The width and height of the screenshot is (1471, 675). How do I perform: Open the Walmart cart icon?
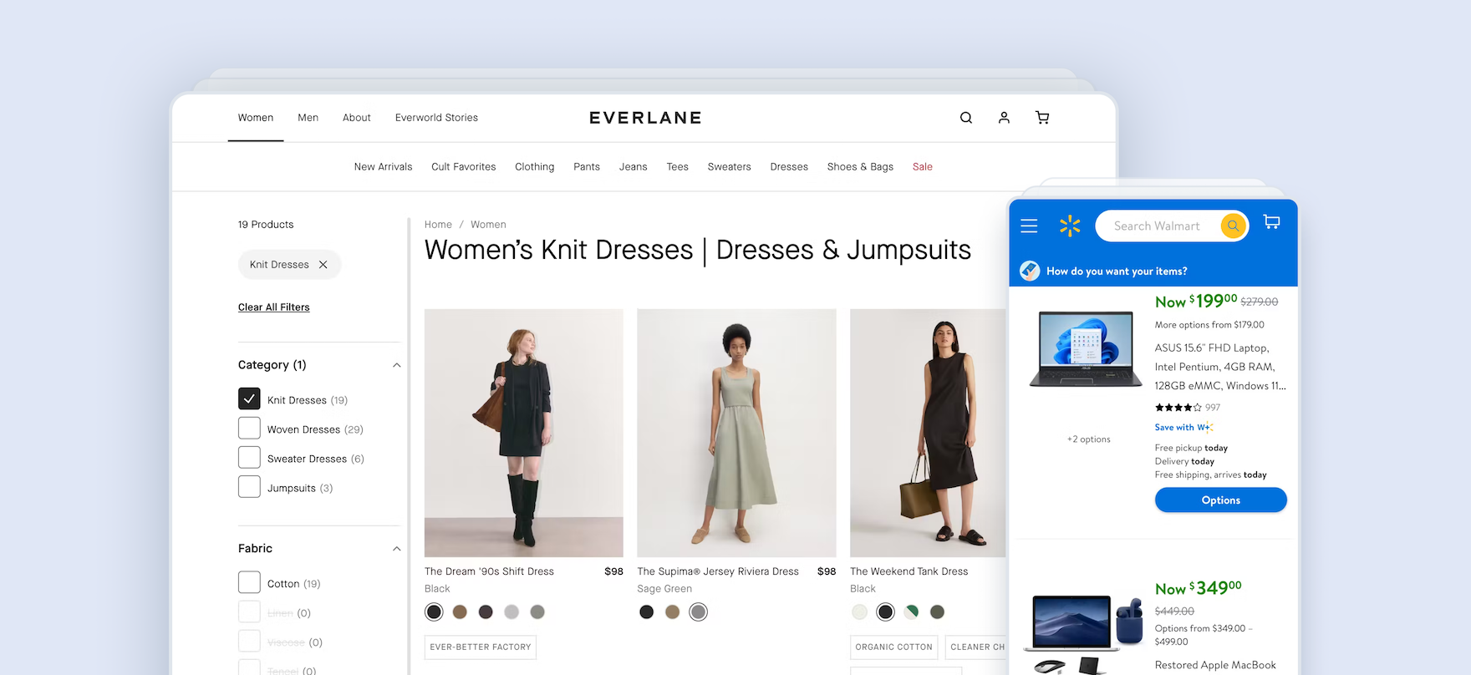coord(1271,222)
